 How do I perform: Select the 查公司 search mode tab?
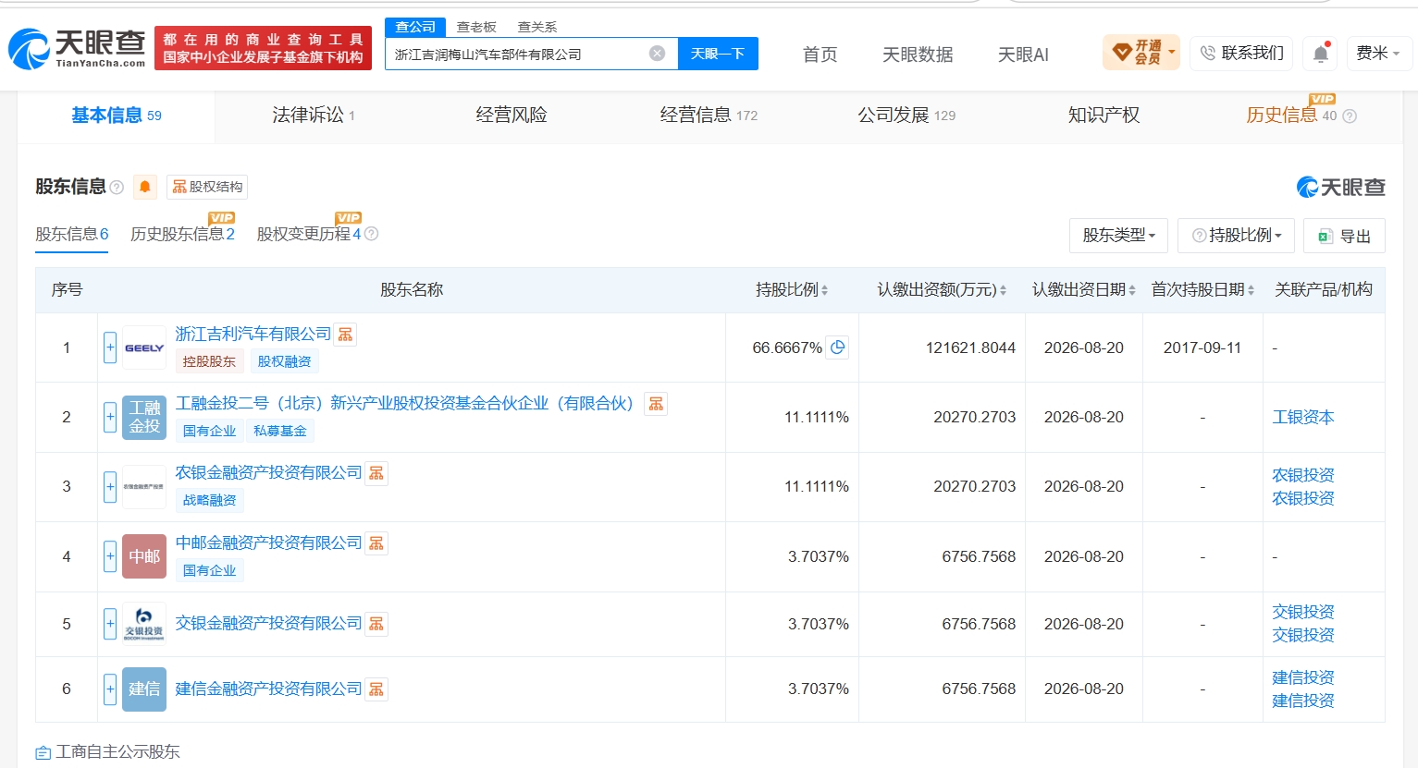(415, 27)
